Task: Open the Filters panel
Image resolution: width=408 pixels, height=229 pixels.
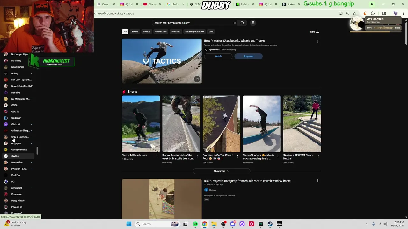Action: (x=314, y=32)
